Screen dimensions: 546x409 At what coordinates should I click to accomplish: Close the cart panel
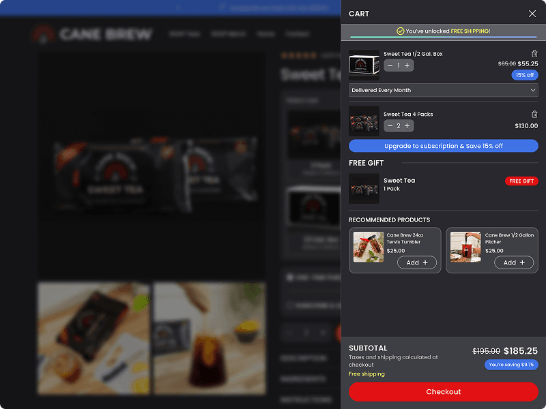[532, 14]
